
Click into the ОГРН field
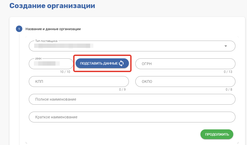(x=185, y=64)
